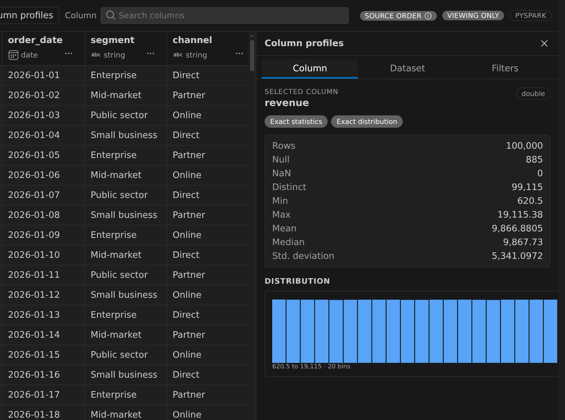This screenshot has height=420, width=565.
Task: Switch to the Filters tab
Action: click(505, 68)
